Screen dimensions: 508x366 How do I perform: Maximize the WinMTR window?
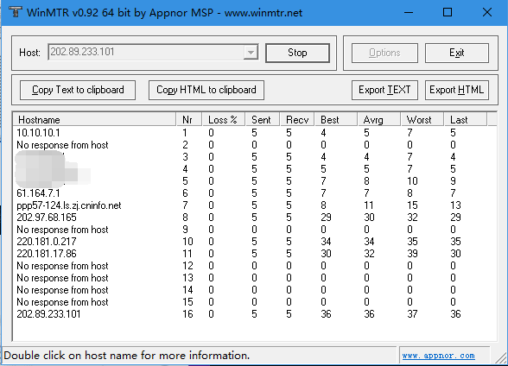[448, 13]
